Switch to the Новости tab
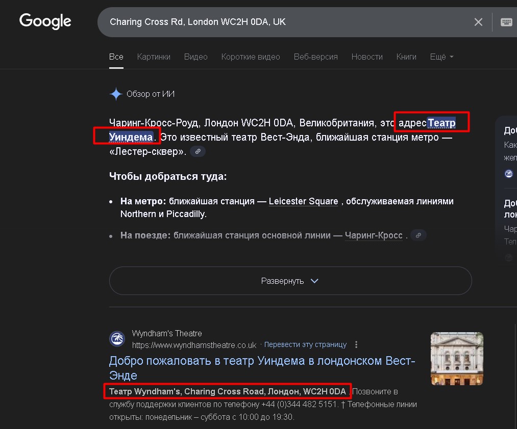Viewport: 517px width, 429px height. (367, 57)
